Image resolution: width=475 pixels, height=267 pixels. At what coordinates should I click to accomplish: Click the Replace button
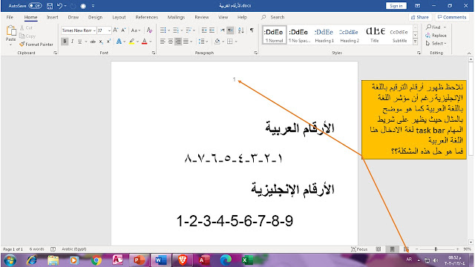pyautogui.click(x=436, y=36)
